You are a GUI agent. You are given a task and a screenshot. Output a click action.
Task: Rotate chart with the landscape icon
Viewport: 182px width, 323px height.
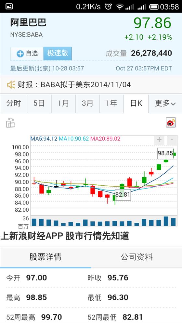(x=10, y=123)
